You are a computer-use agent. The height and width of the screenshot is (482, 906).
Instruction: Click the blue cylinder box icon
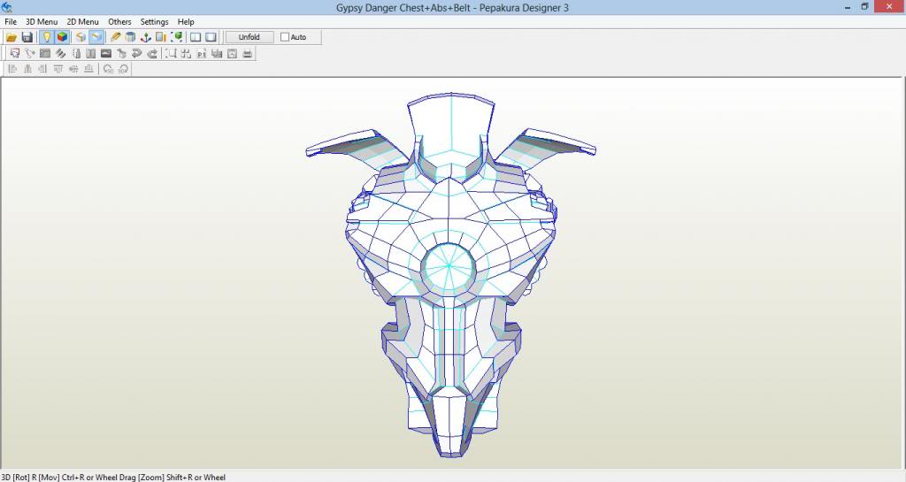(130, 37)
